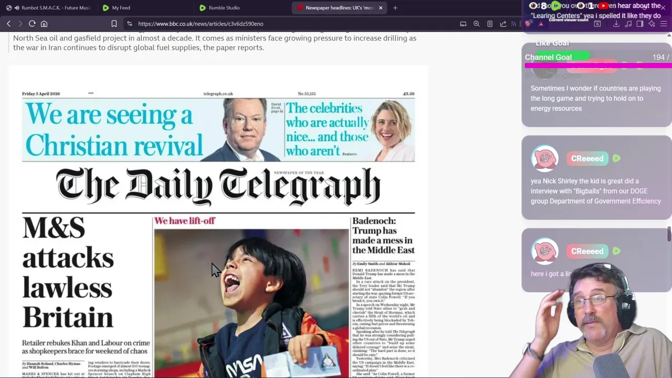Click the Channel Goal progress bar
Image resolution: width=672 pixels, height=378 pixels.
click(x=598, y=66)
